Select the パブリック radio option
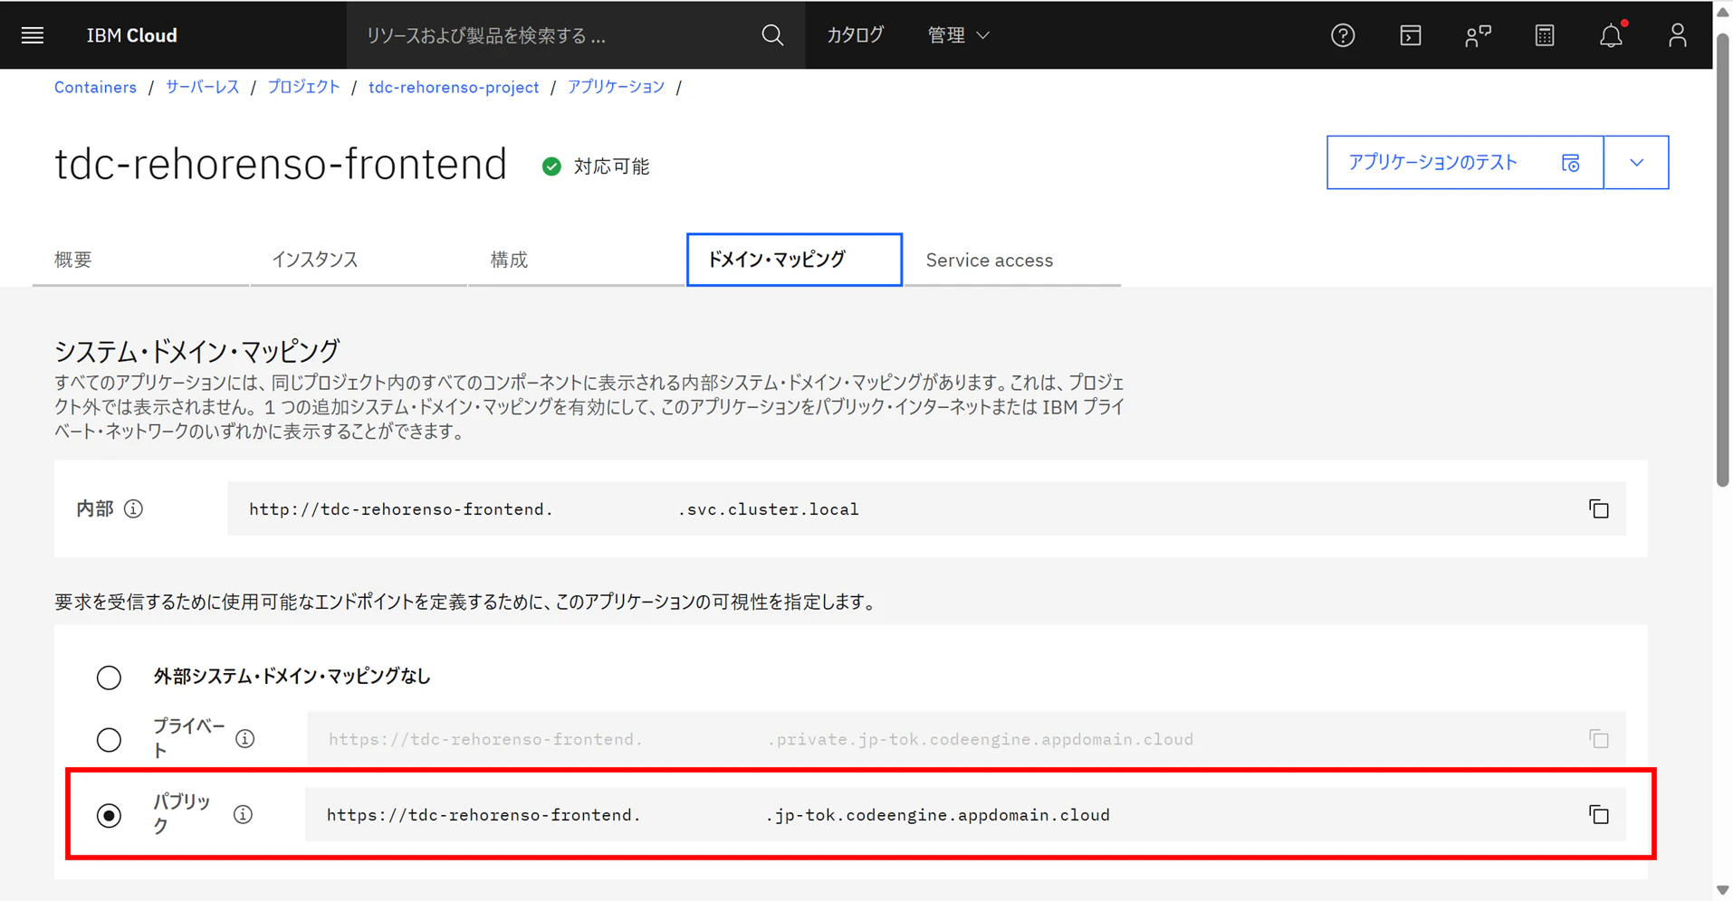The image size is (1733, 901). [109, 816]
